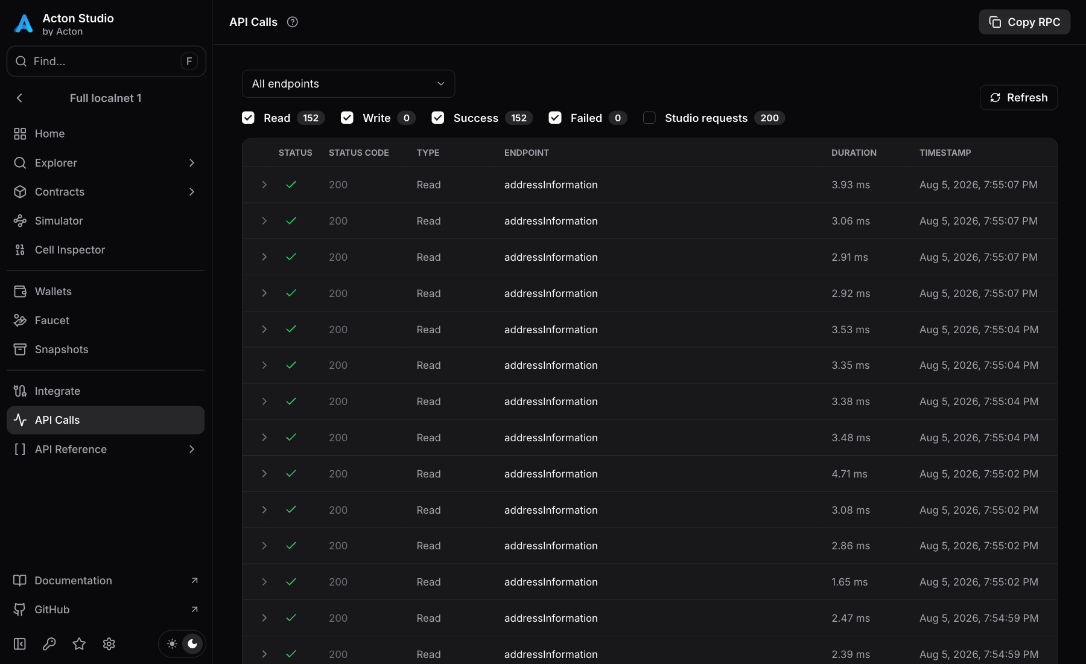Click the Integrate icon in sidebar

pyautogui.click(x=20, y=391)
